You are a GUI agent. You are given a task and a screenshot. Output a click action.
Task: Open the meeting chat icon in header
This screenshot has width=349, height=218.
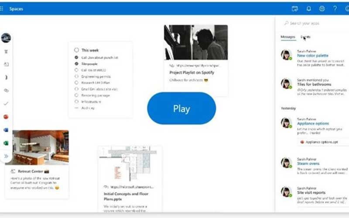click(x=295, y=9)
